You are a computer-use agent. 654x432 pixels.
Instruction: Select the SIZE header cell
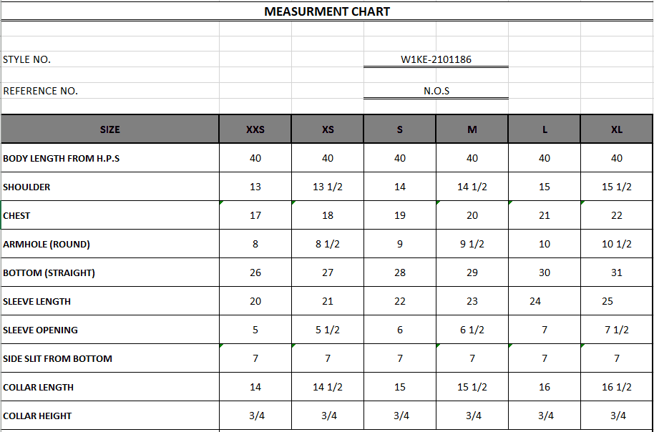click(110, 129)
